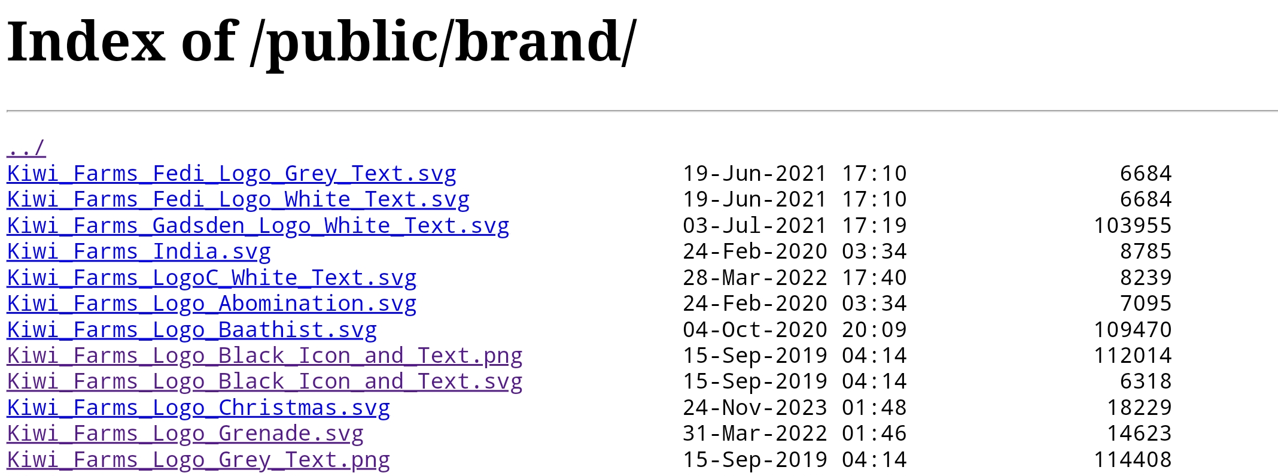Image resolution: width=1278 pixels, height=476 pixels.
Task: Open Kiwi_Farms_Logo_Grenade.svg file
Action: point(185,433)
